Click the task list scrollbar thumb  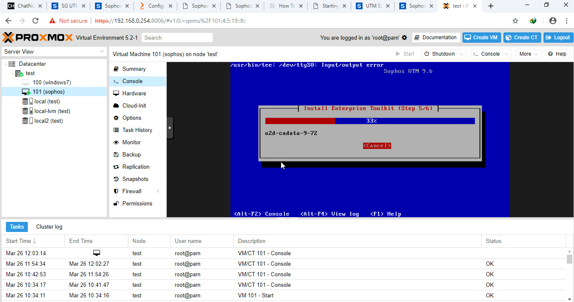pos(570,259)
